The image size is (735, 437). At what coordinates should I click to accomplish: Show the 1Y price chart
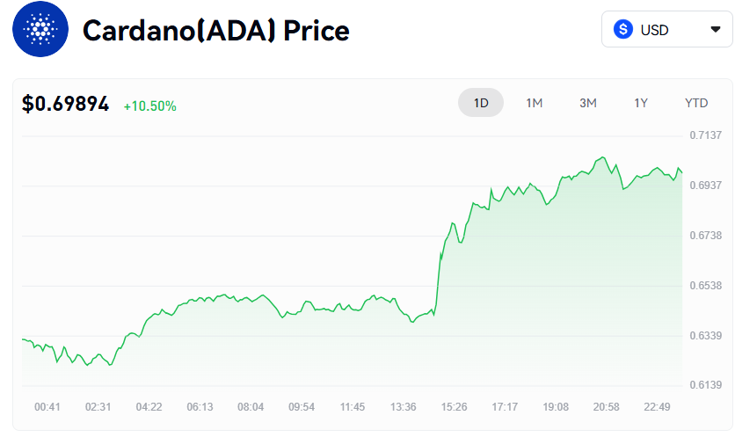click(641, 103)
